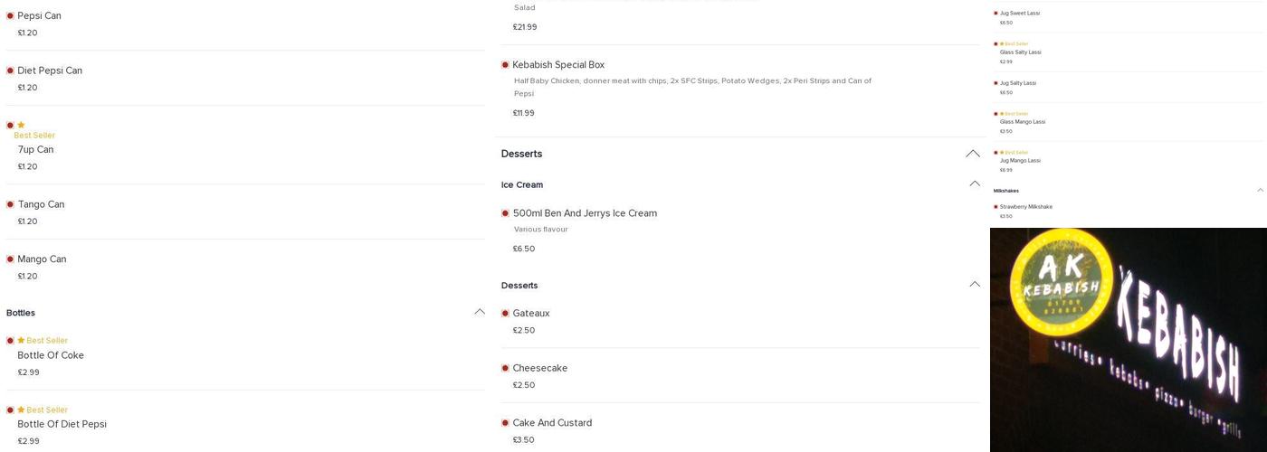This screenshot has width=1267, height=452.
Task: Collapse the Ice Cream subsection
Action: [974, 184]
